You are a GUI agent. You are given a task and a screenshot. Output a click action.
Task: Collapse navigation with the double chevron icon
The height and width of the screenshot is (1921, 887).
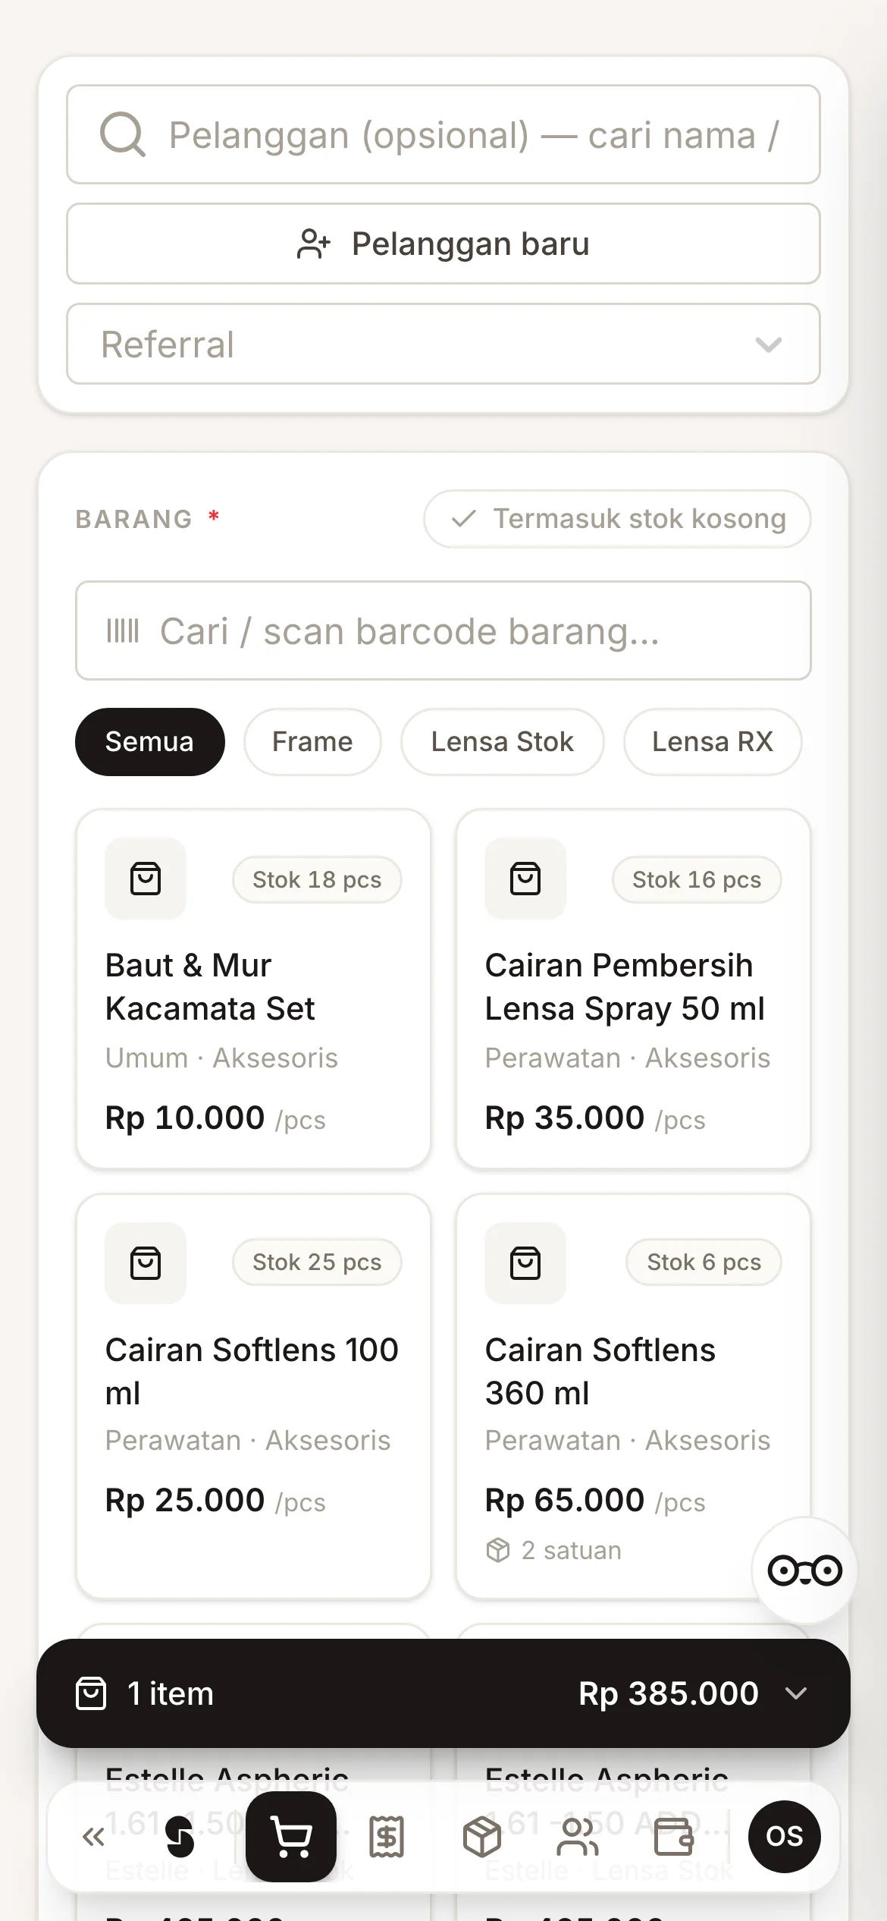tap(94, 1837)
